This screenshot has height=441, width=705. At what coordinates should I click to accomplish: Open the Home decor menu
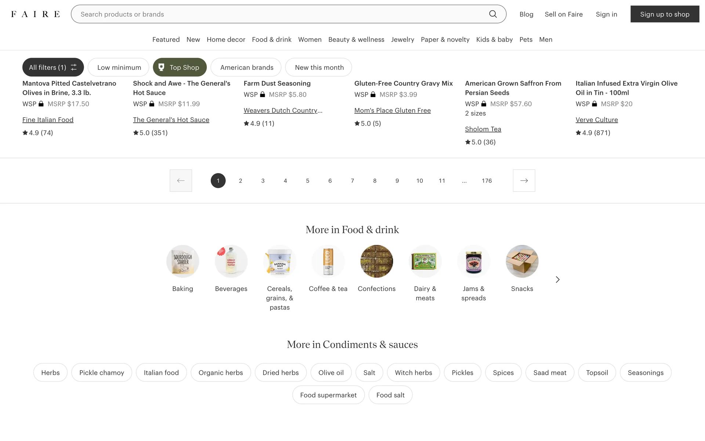pyautogui.click(x=226, y=40)
